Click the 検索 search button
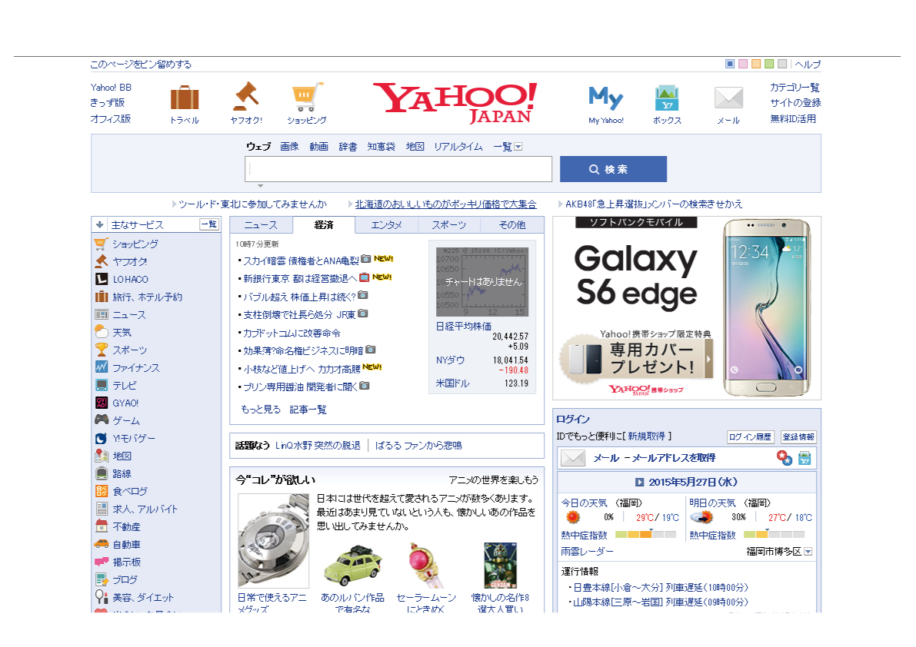The height and width of the screenshot is (647, 916). [x=614, y=169]
